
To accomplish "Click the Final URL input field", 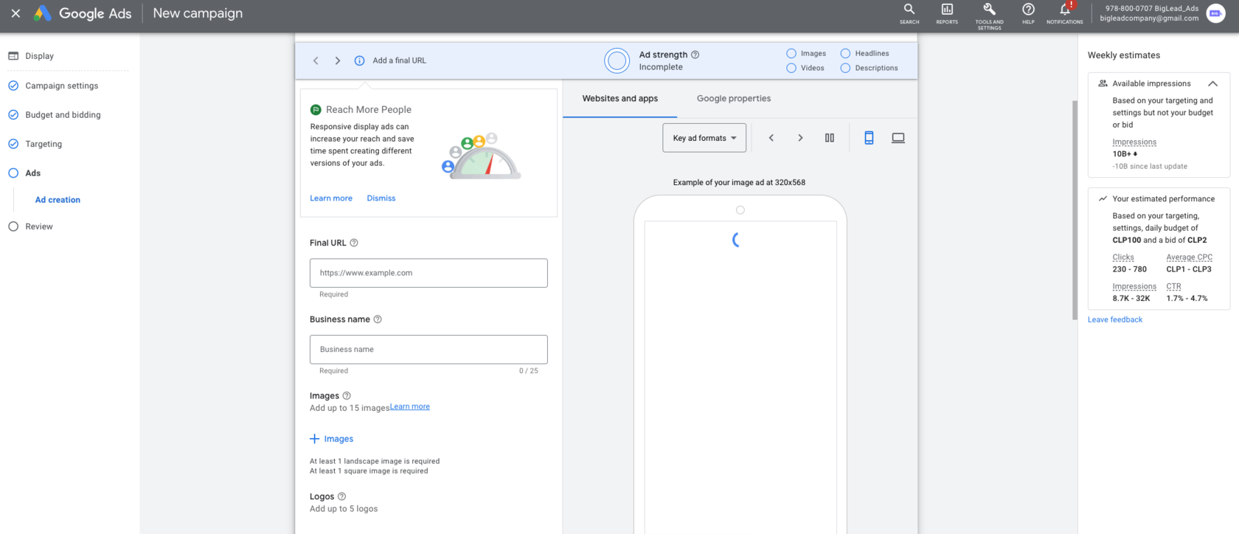I will 428,273.
